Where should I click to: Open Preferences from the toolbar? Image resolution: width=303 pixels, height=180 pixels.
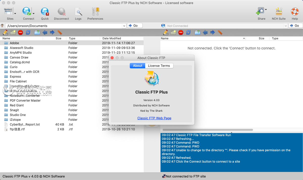click(x=95, y=12)
